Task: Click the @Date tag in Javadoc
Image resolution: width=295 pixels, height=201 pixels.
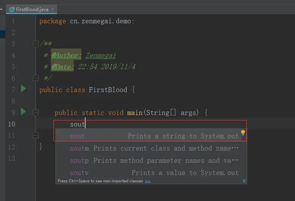Action: tap(62, 66)
